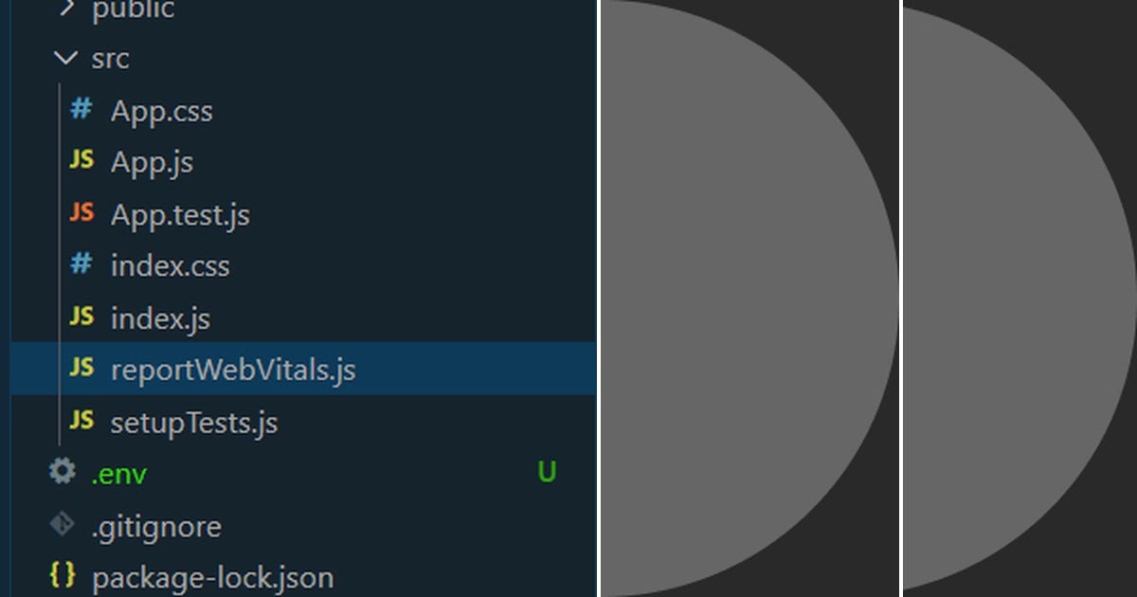Select the setupTests.js file
The image size is (1137, 597).
click(x=194, y=421)
